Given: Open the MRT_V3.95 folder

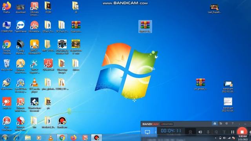Looking at the screenshot, I should click(x=48, y=46).
